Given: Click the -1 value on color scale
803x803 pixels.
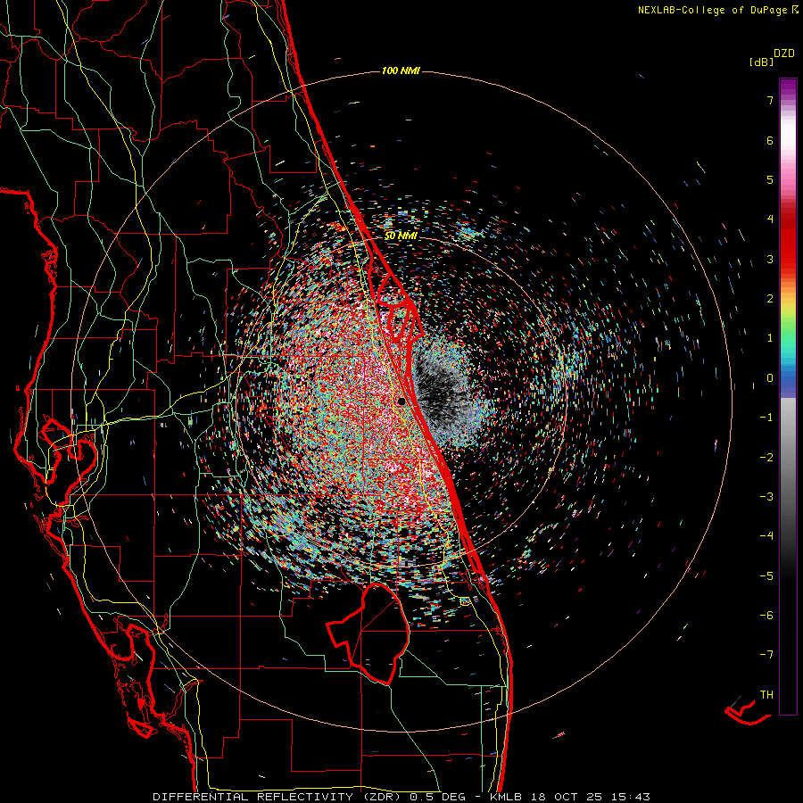Looking at the screenshot, I should click(x=766, y=418).
